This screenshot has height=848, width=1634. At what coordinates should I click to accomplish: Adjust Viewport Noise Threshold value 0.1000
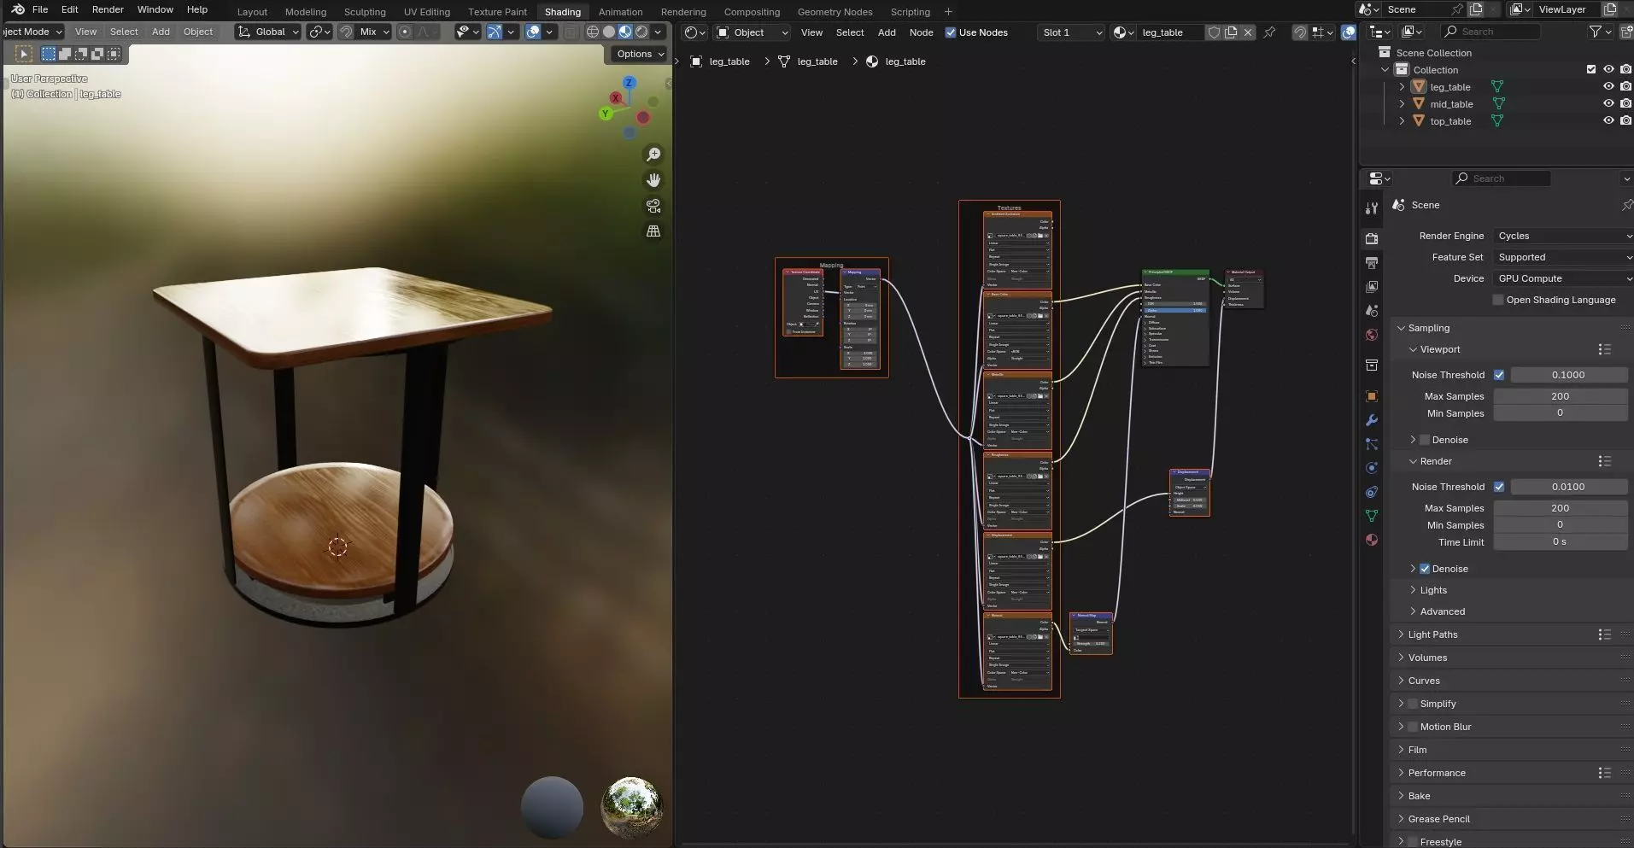coord(1568,375)
